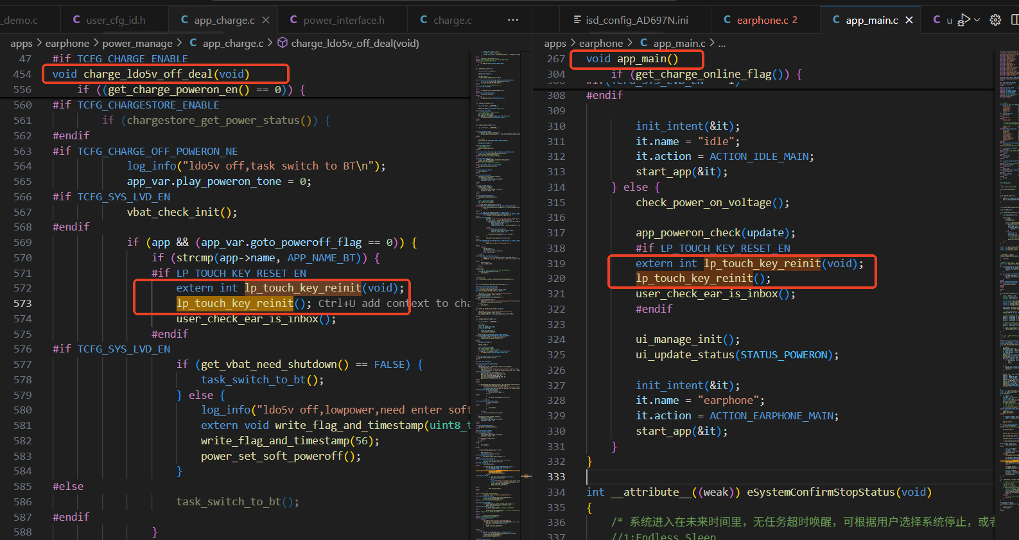Click 'power_set_soft_poweroff();' on line 583

click(281, 456)
